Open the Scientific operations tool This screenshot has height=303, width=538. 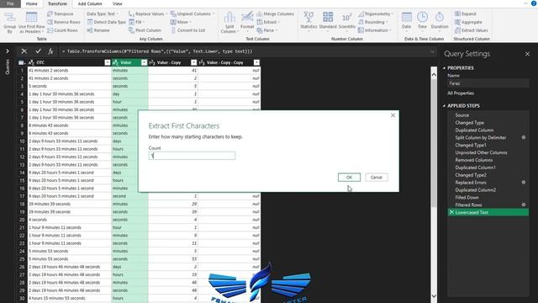tap(346, 20)
